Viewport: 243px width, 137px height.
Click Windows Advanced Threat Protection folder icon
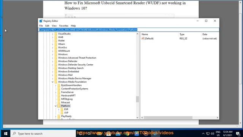(56, 57)
